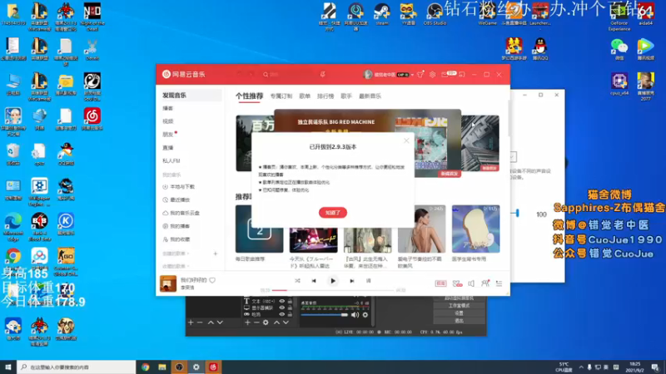666x374 pixels.
Task: Play the current song
Action: (x=332, y=281)
